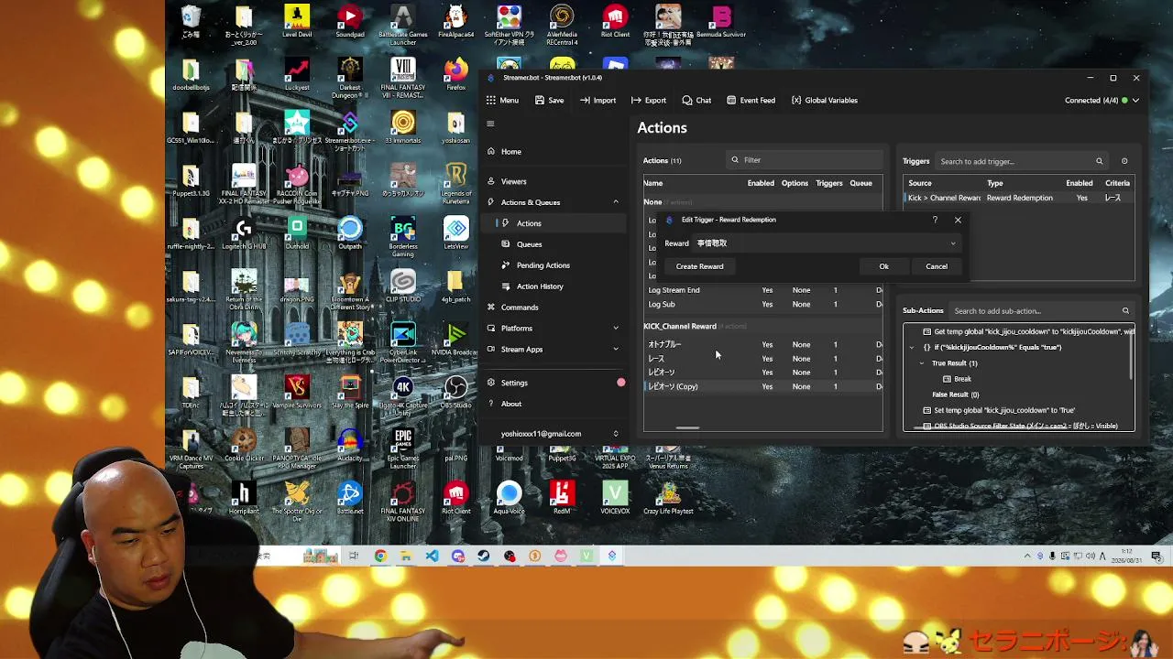Select the VOICEVOX desktop icon

click(x=615, y=498)
